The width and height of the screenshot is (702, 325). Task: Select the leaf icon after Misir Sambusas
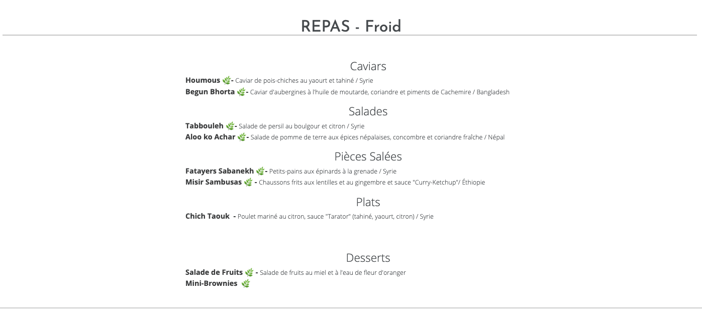(248, 182)
